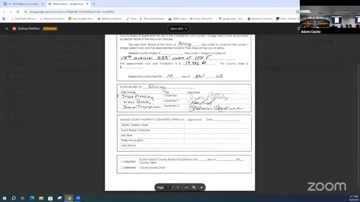The image size is (360, 202).
Task: Open the Events Wisconsin bookmark
Action: [x=202, y=19]
